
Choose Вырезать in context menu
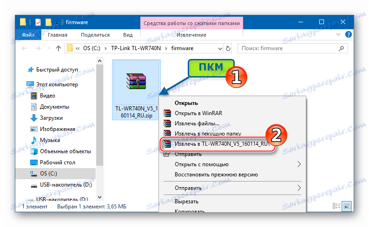point(186,201)
